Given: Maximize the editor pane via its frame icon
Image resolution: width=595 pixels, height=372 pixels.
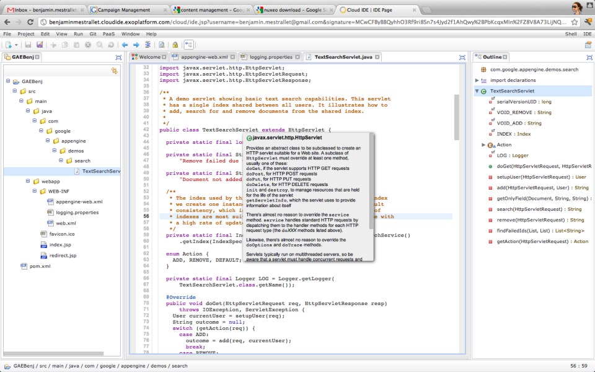Looking at the screenshot, I should (463, 57).
